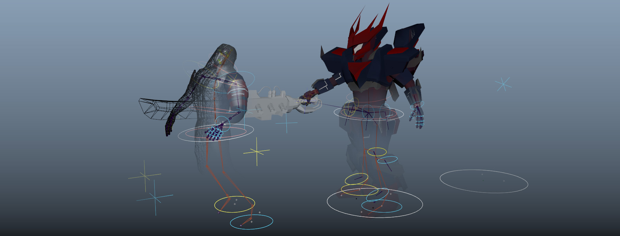This screenshot has height=236, width=620.
Task: Select the cyan cross locator below the weapon
Action: coord(286,123)
